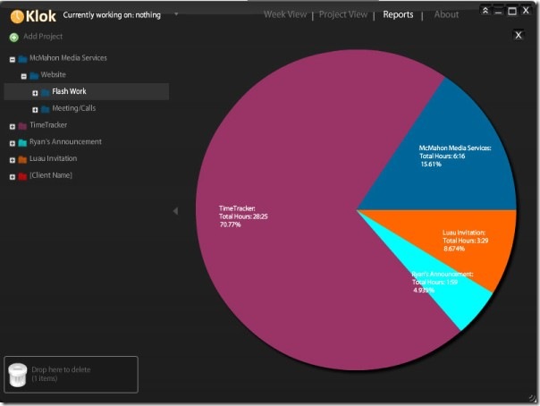This screenshot has width=540, height=406.
Task: Click the cyan Ryan's Announcement pie slice
Action: [463, 303]
